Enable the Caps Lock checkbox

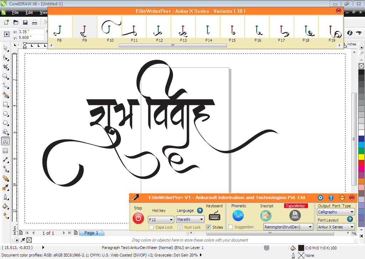tap(151, 227)
